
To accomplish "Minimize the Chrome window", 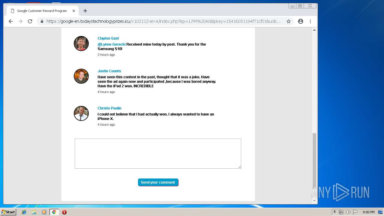I will [x=292, y=6].
